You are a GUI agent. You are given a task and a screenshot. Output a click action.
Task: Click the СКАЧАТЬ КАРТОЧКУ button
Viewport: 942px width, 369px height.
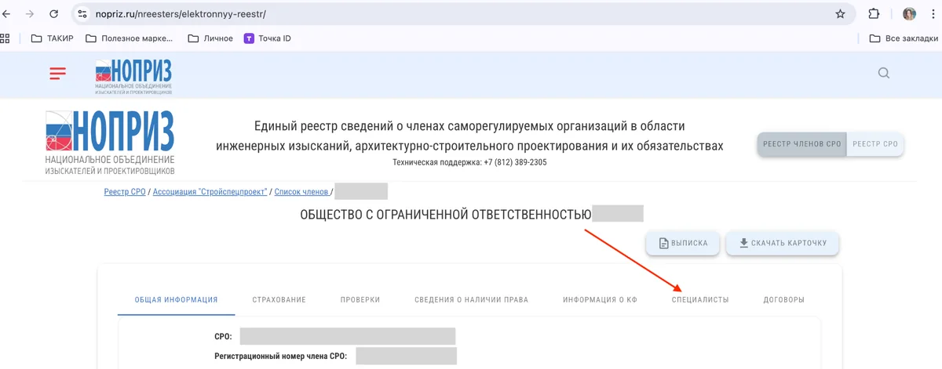pos(782,243)
